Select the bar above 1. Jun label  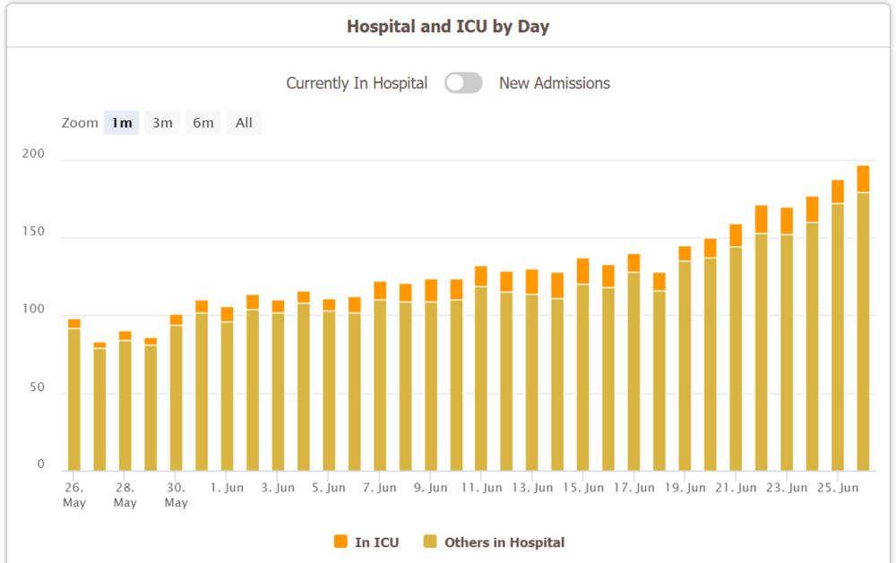tap(227, 388)
